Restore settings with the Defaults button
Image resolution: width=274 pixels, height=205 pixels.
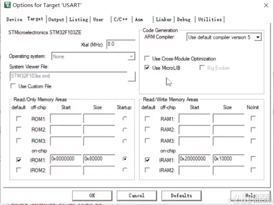point(181,195)
